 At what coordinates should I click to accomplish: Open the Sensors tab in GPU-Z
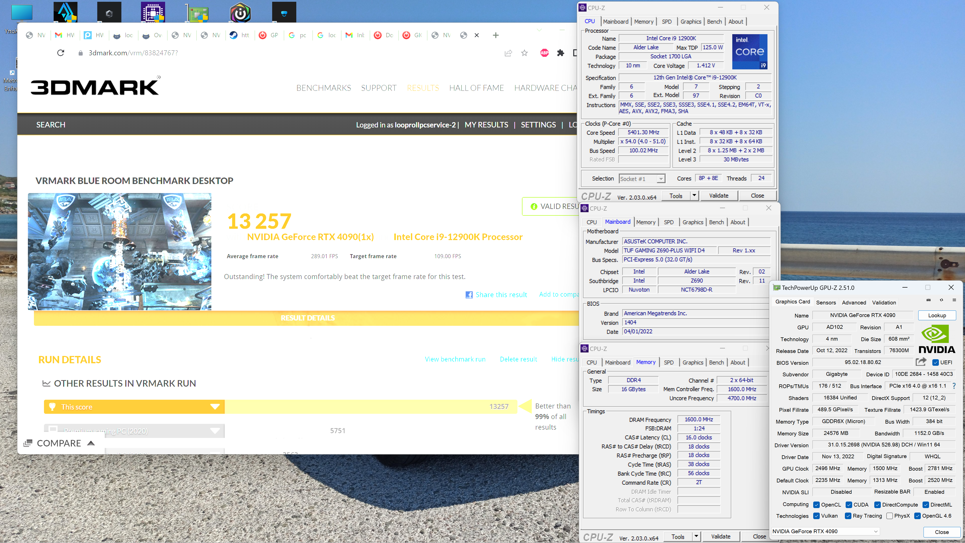[x=826, y=302]
